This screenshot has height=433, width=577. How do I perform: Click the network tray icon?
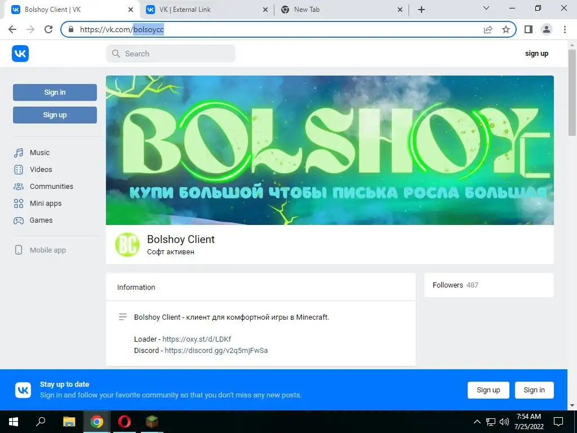(x=491, y=422)
